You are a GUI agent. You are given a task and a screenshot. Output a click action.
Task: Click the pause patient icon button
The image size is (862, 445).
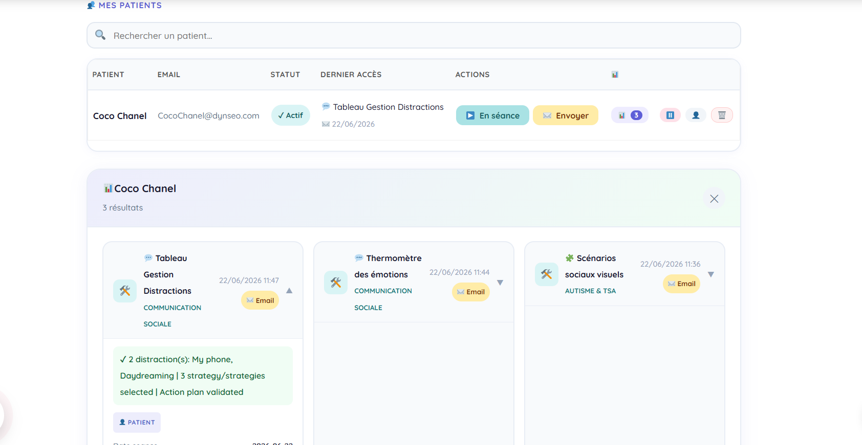coord(670,115)
